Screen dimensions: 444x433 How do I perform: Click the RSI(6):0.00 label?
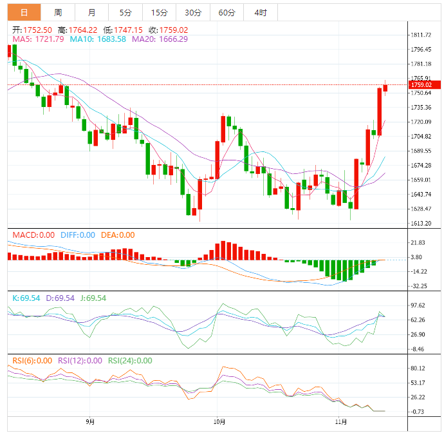click(x=32, y=361)
